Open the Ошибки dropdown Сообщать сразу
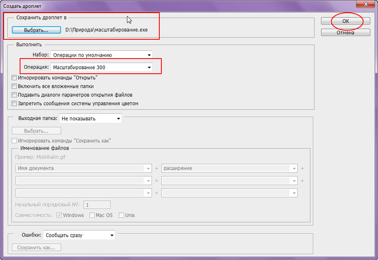The width and height of the screenshot is (378, 260). (79, 235)
